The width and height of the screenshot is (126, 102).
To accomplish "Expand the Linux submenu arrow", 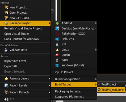I will coord(96,50).
